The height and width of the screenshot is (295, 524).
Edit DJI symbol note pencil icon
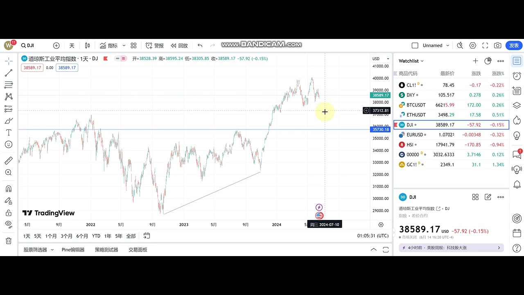pyautogui.click(x=488, y=197)
